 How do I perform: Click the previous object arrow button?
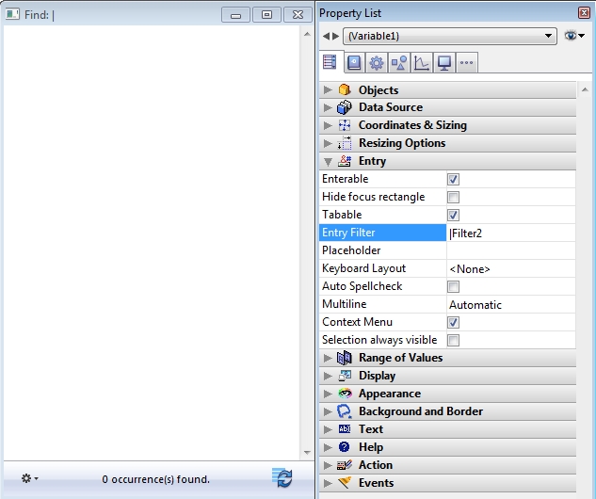point(326,36)
